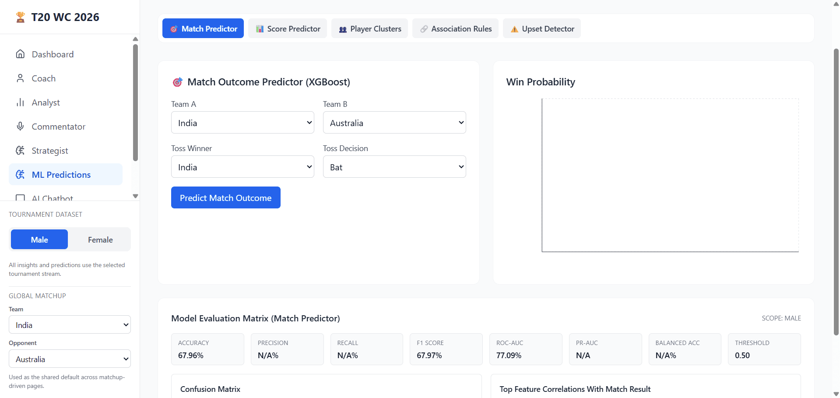Click the trophy logo icon

tap(20, 18)
